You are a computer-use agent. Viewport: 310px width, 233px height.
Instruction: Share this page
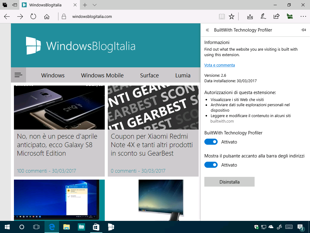[x=276, y=16]
